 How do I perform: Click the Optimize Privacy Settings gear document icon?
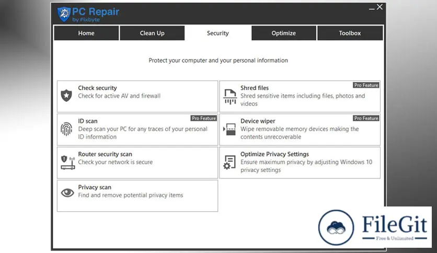point(229,162)
